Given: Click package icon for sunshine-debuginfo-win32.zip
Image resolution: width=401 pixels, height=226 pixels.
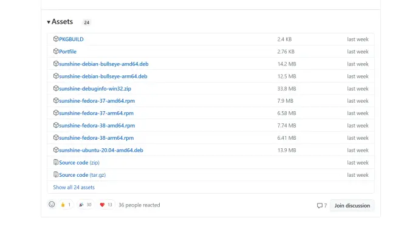Looking at the screenshot, I should coord(56,88).
